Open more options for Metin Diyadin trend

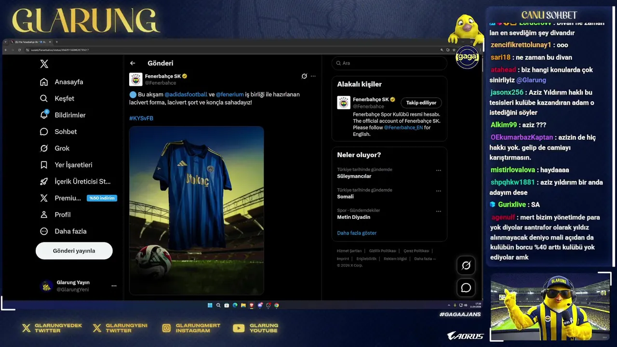tap(439, 211)
